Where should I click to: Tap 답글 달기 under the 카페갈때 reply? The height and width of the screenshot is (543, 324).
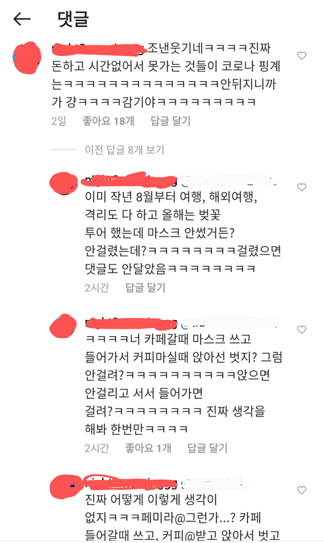(207, 448)
